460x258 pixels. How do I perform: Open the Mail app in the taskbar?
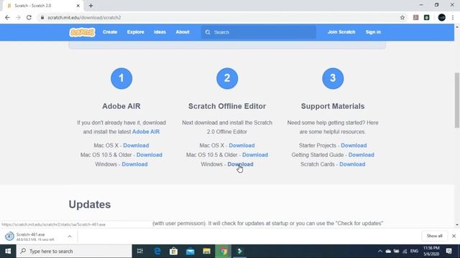[x=190, y=251]
